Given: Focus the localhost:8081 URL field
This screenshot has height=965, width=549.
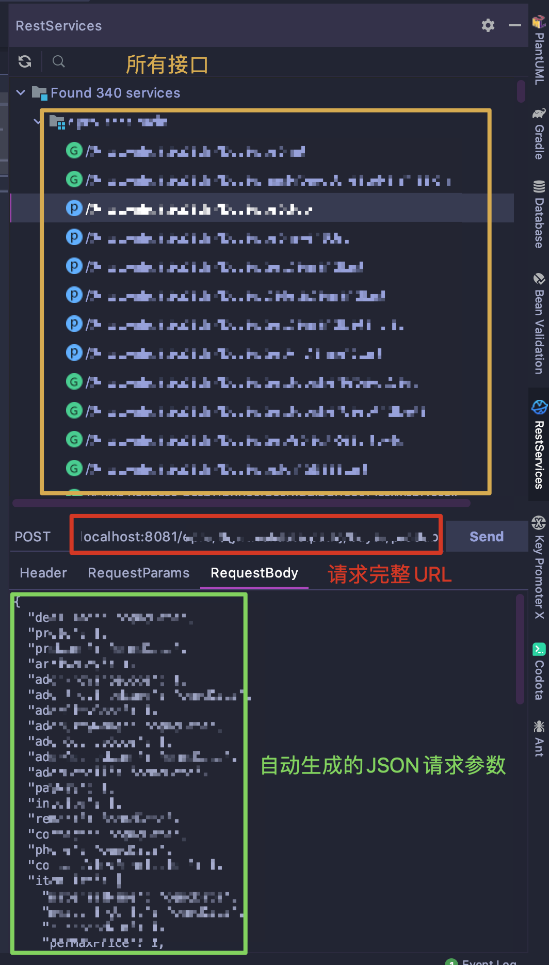Looking at the screenshot, I should tap(256, 537).
